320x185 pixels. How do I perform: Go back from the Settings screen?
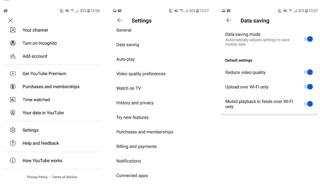click(x=120, y=20)
